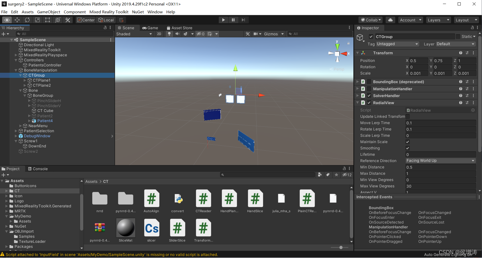Select the Transform tool in toolbar
This screenshot has height=258, width=482.
click(58, 20)
